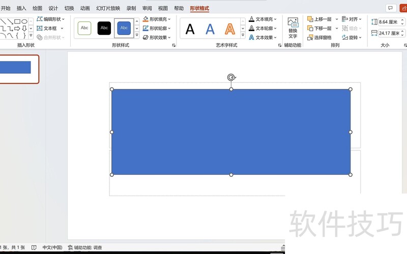Click the comments speech bubble icon
This screenshot has width=407, height=254.
point(391,8)
